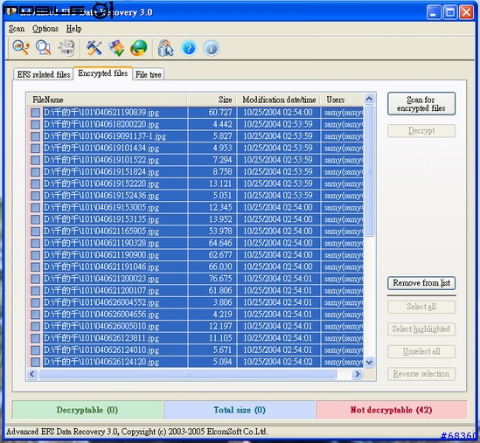Open the Options menu
Image resolution: width=480 pixels, height=443 pixels.
coord(45,29)
